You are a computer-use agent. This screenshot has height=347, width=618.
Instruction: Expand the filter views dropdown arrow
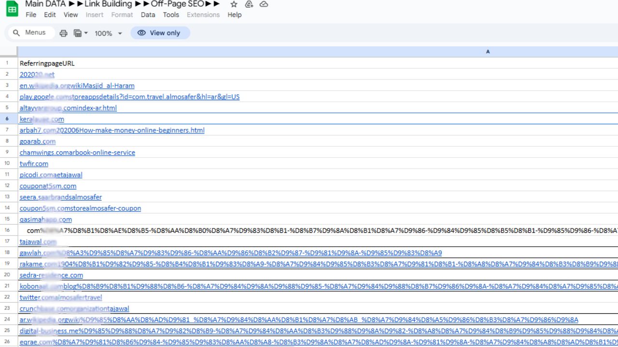(x=86, y=33)
